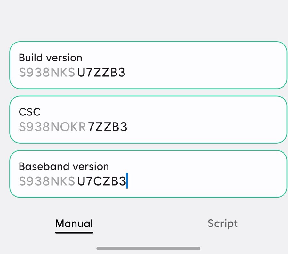Click the 'Baseband version' label text
288x254 pixels.
[x=64, y=166]
